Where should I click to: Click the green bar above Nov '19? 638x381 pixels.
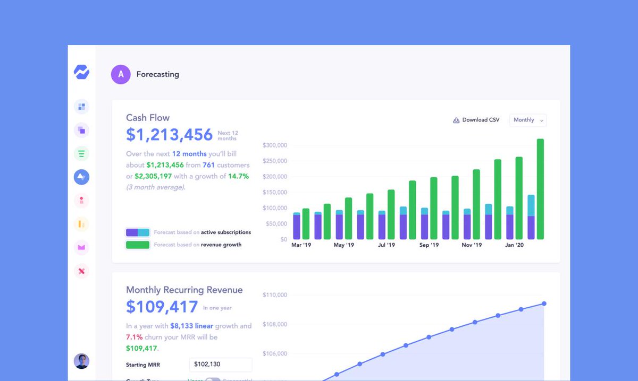click(476, 204)
